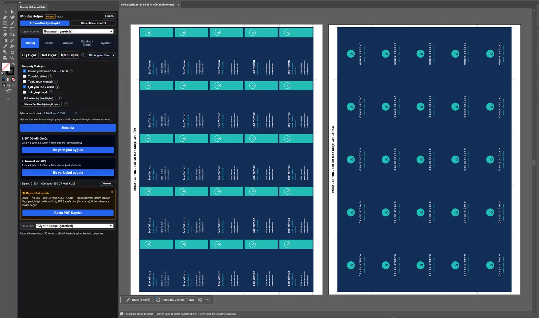This screenshot has height=318, width=539.
Task: Switch to the Montaj tab
Action: tap(30, 43)
